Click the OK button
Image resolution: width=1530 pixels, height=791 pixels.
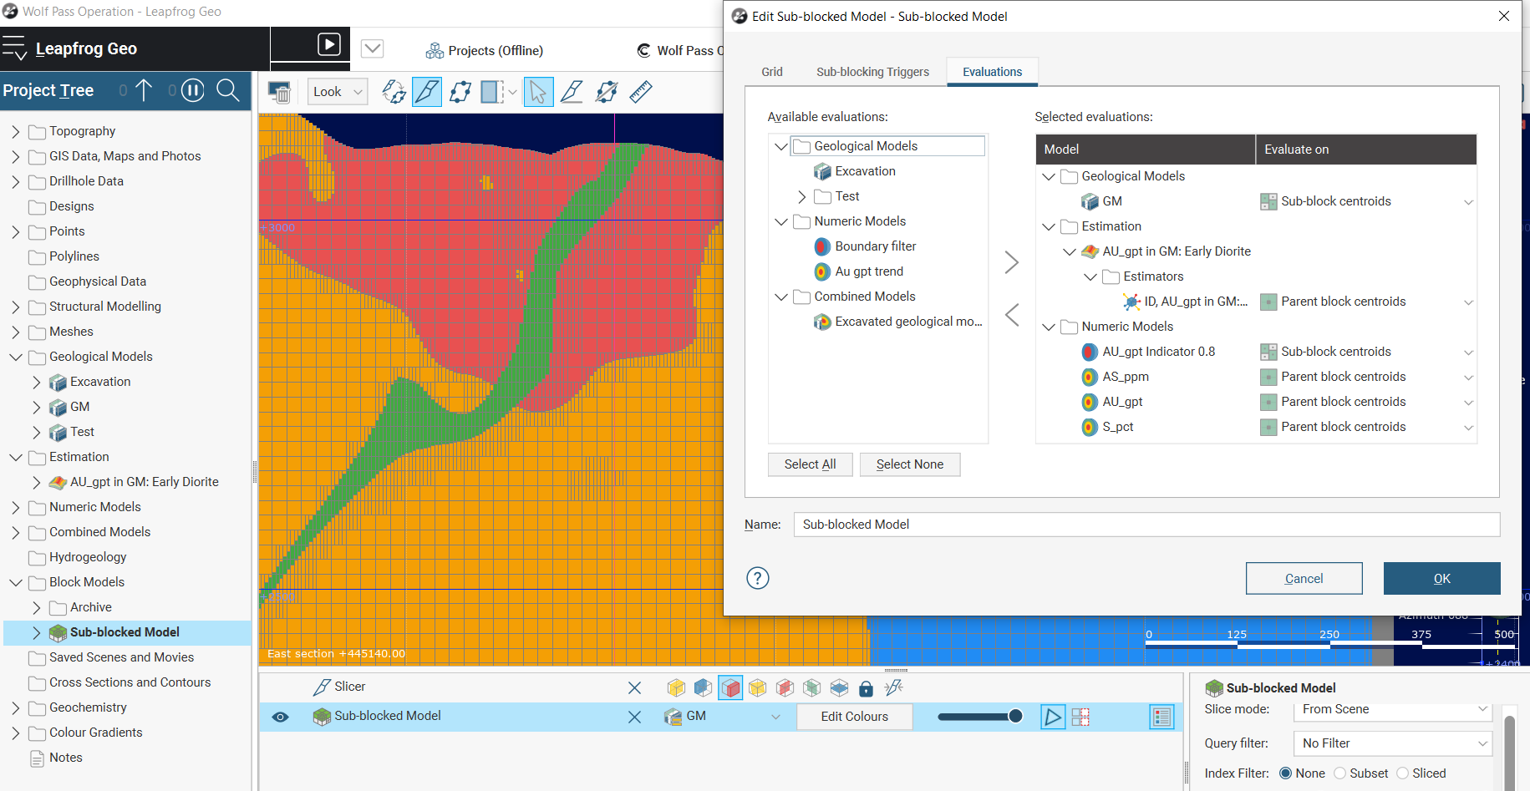[x=1441, y=578]
